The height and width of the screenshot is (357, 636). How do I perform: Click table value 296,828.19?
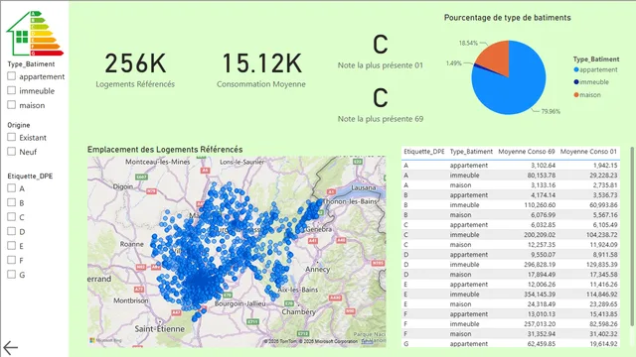540,265
